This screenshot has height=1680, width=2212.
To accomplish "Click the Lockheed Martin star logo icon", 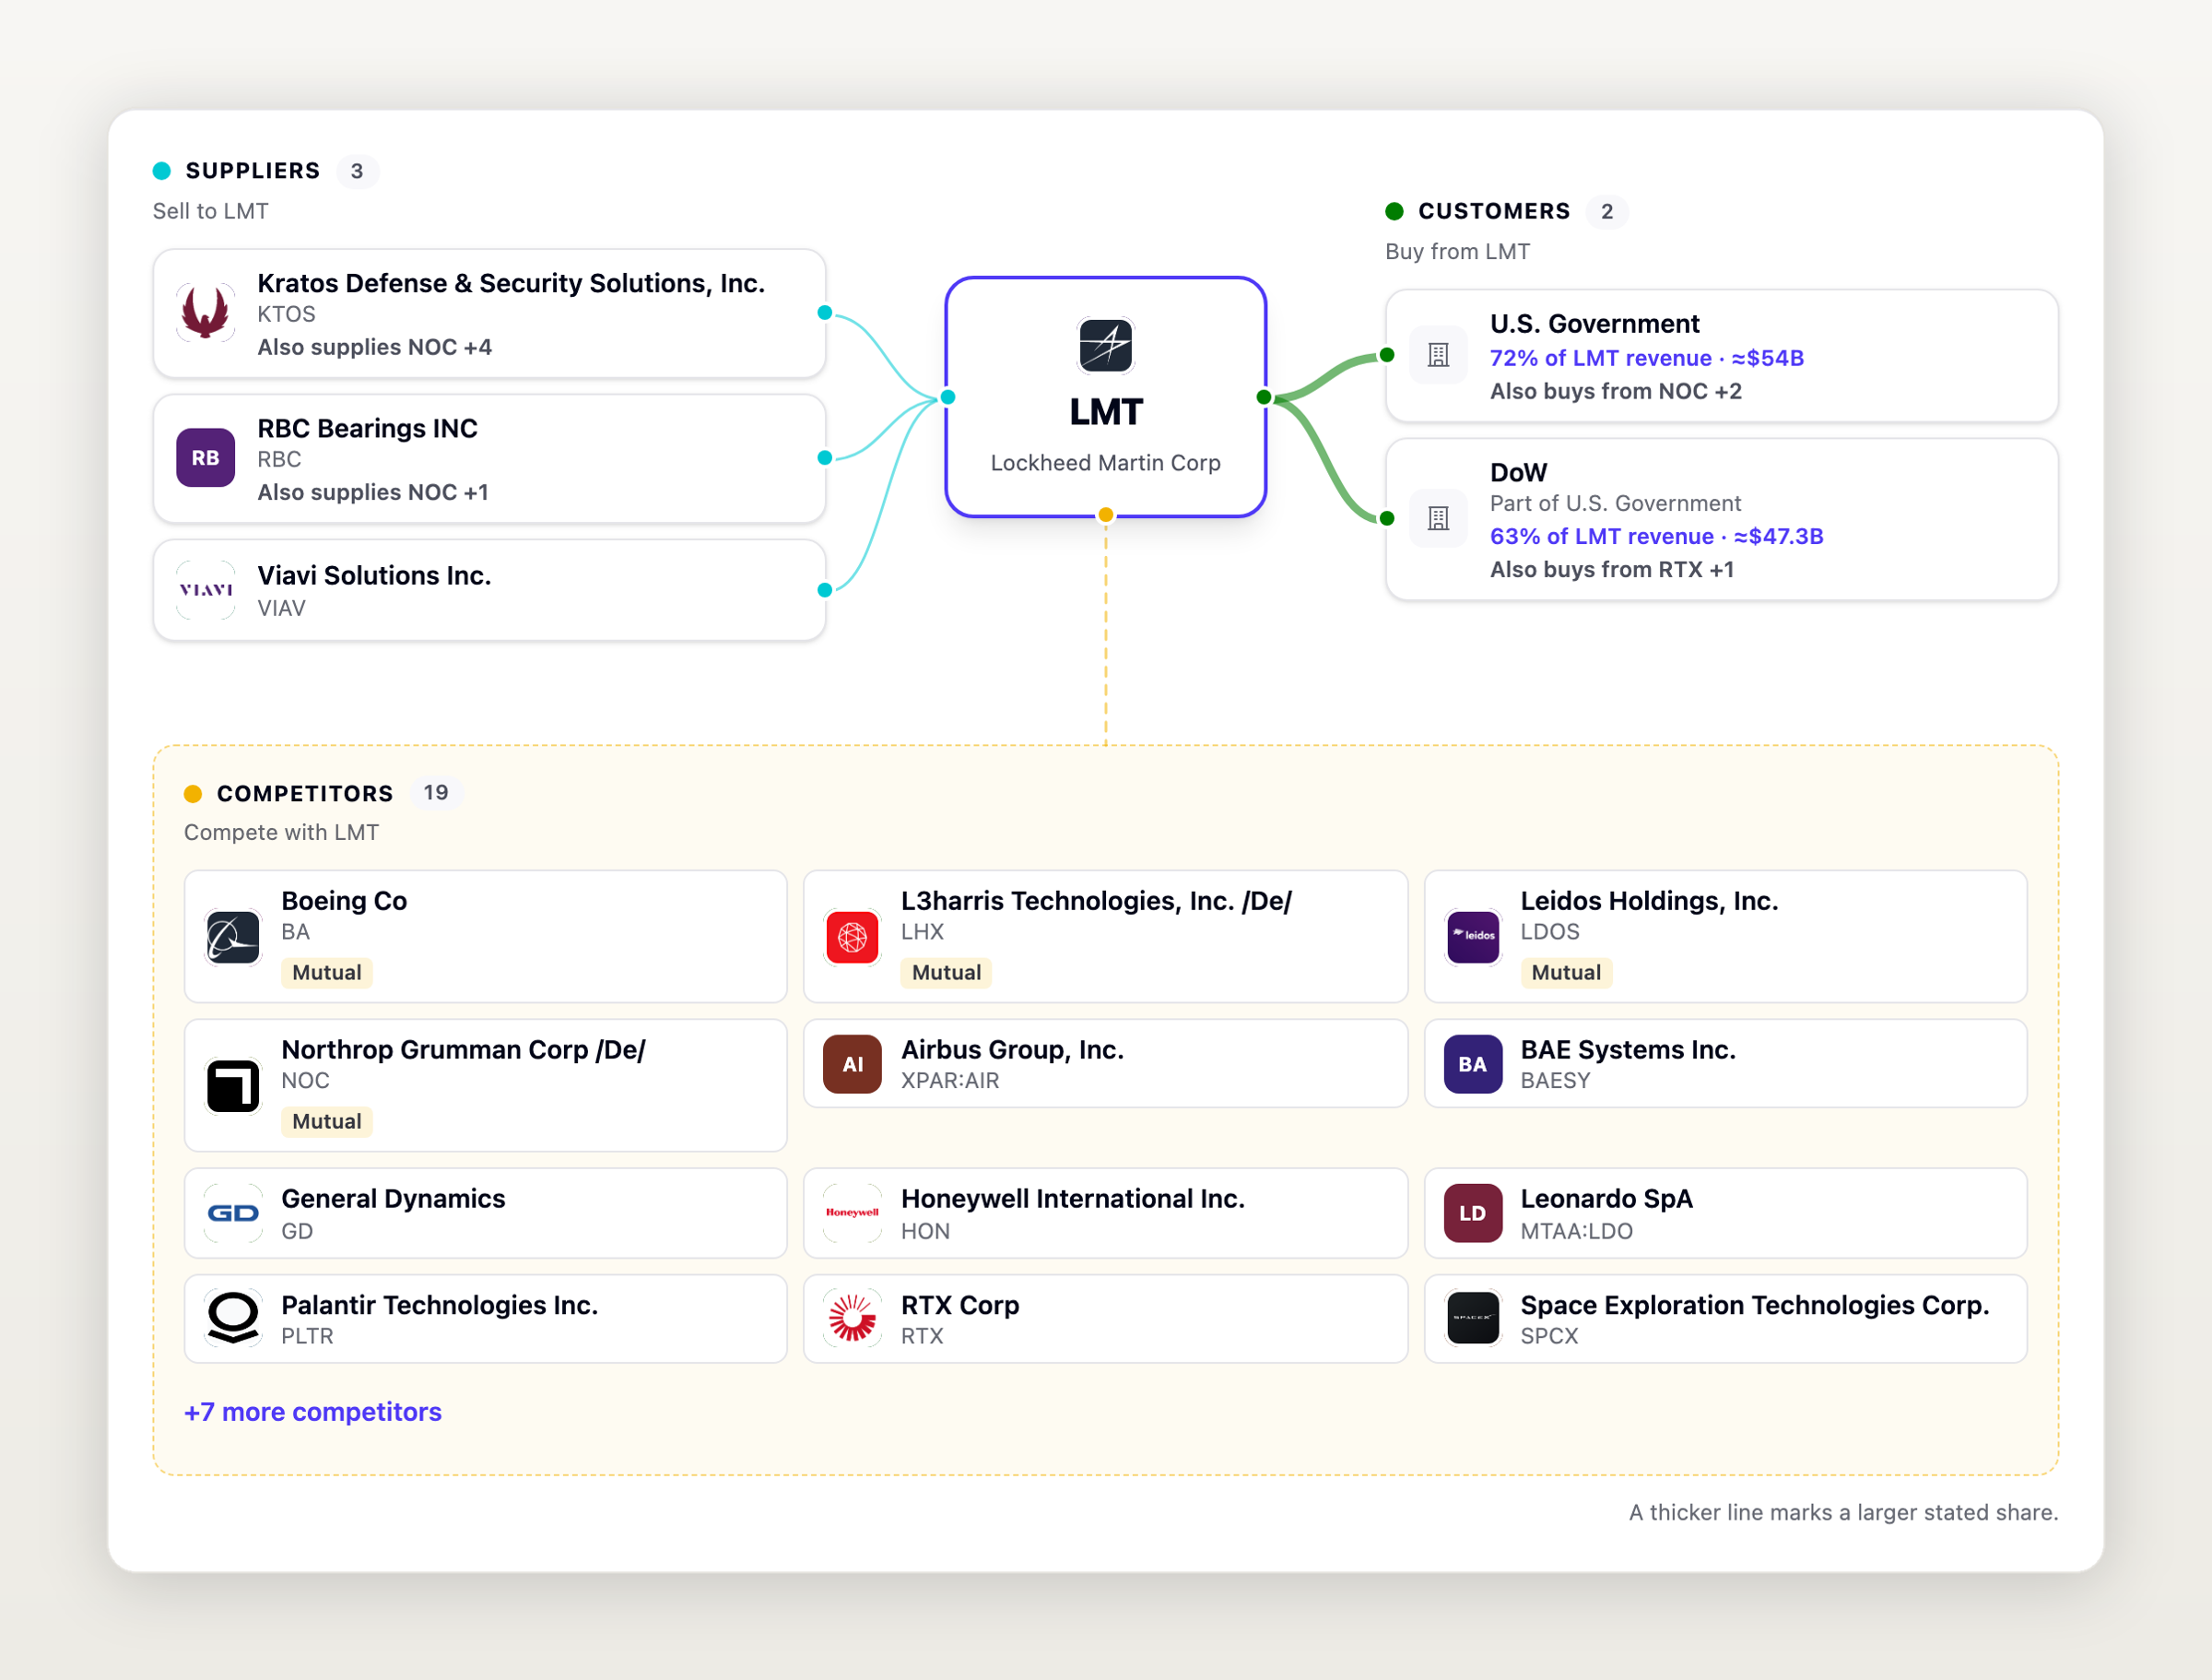I will (x=1105, y=345).
